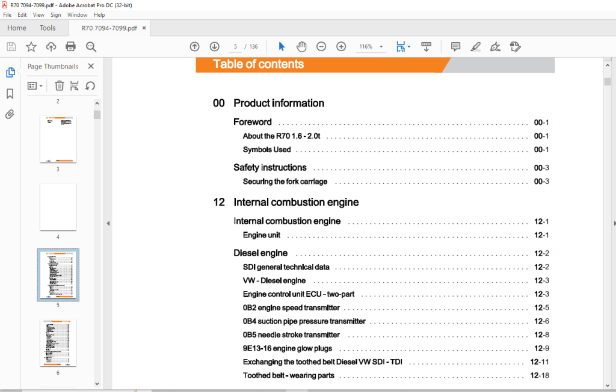Image resolution: width=616 pixels, height=392 pixels.
Task: Go to the previous page arrow
Action: (x=194, y=47)
